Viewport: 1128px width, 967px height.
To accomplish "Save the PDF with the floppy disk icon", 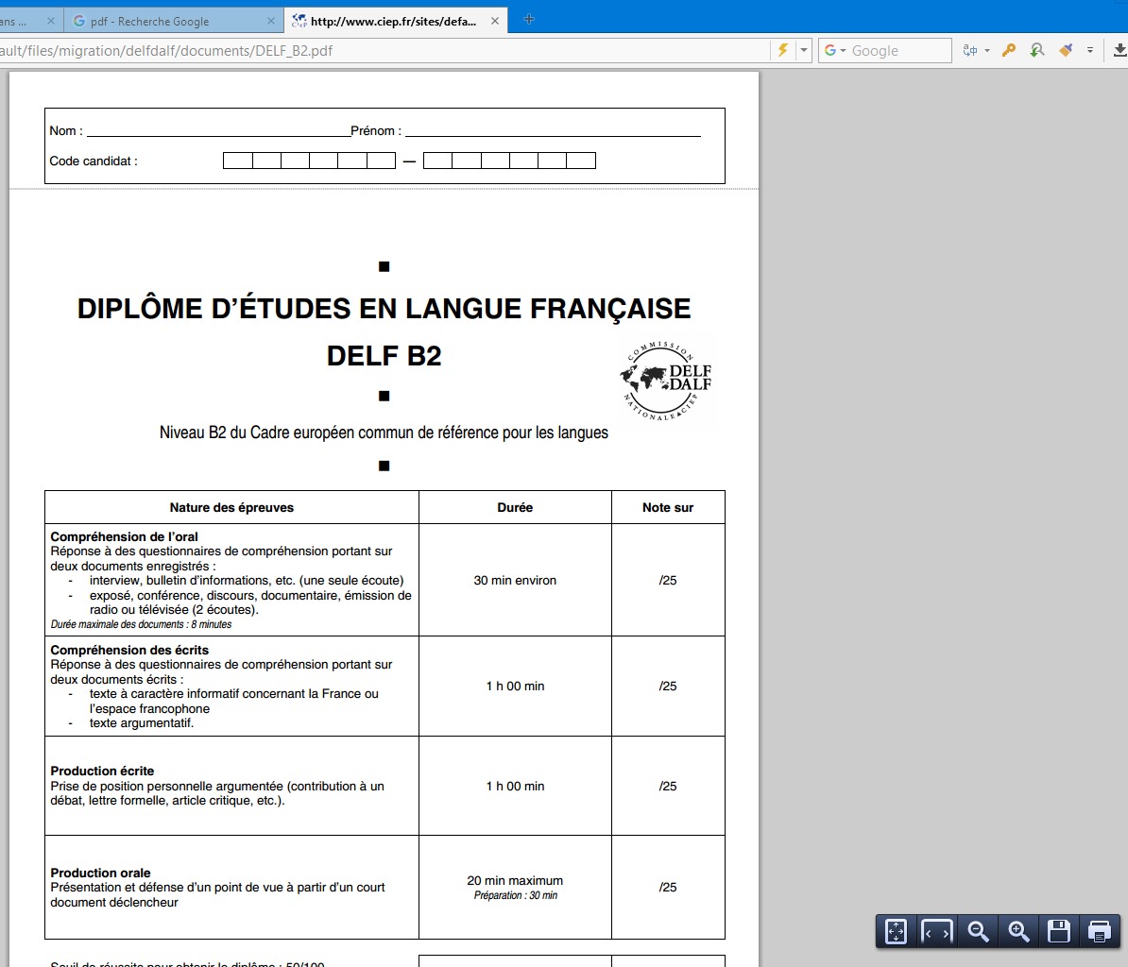I will [x=1059, y=931].
